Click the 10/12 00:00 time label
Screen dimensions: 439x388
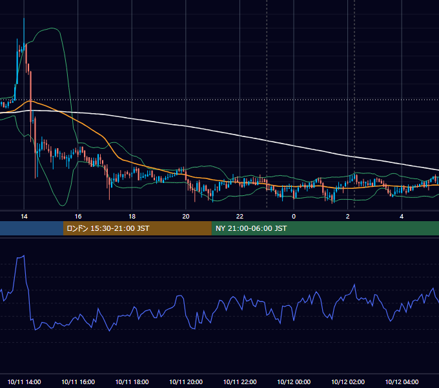tap(294, 382)
